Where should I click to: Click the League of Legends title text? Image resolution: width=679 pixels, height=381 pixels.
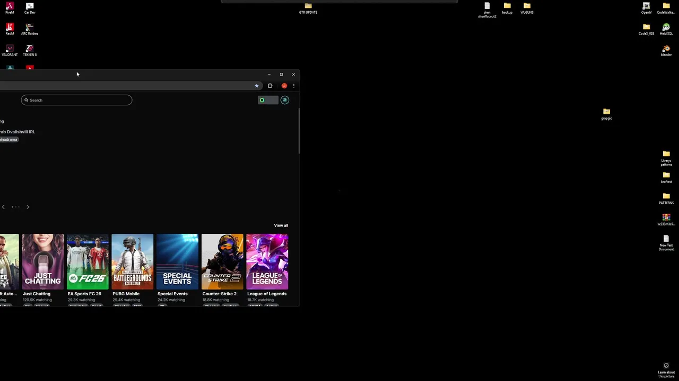(x=267, y=294)
